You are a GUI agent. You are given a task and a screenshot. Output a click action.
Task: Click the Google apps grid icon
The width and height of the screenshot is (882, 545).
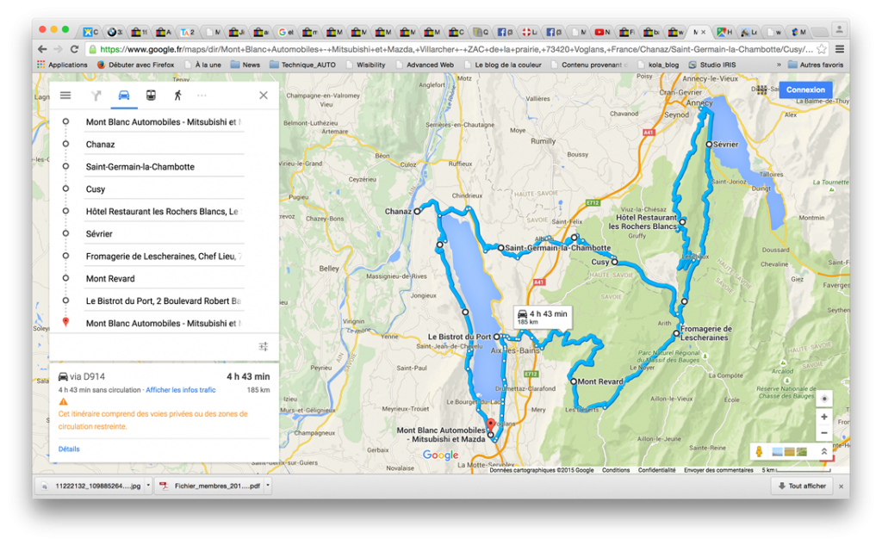pos(762,90)
